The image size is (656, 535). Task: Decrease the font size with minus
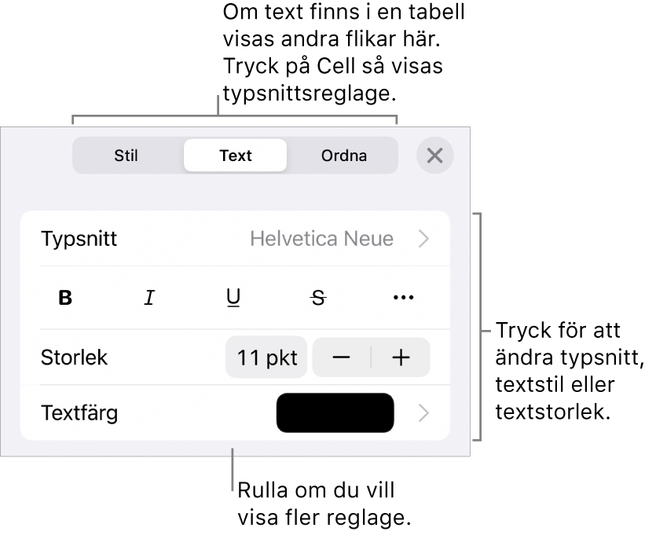tap(343, 357)
